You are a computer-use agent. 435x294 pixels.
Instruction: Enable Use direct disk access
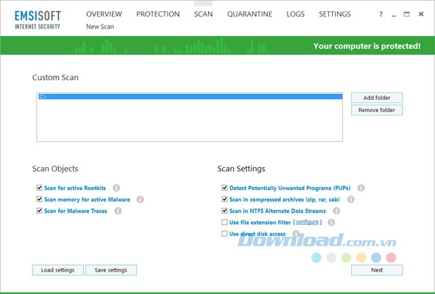pos(224,234)
